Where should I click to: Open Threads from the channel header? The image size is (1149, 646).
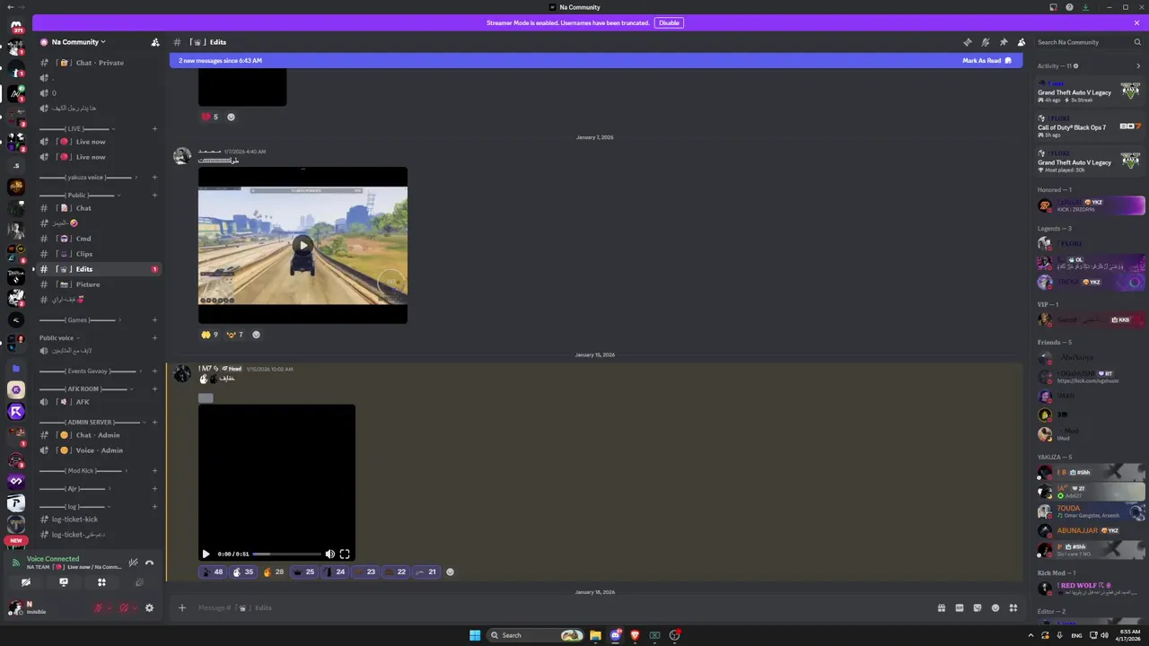pos(968,42)
